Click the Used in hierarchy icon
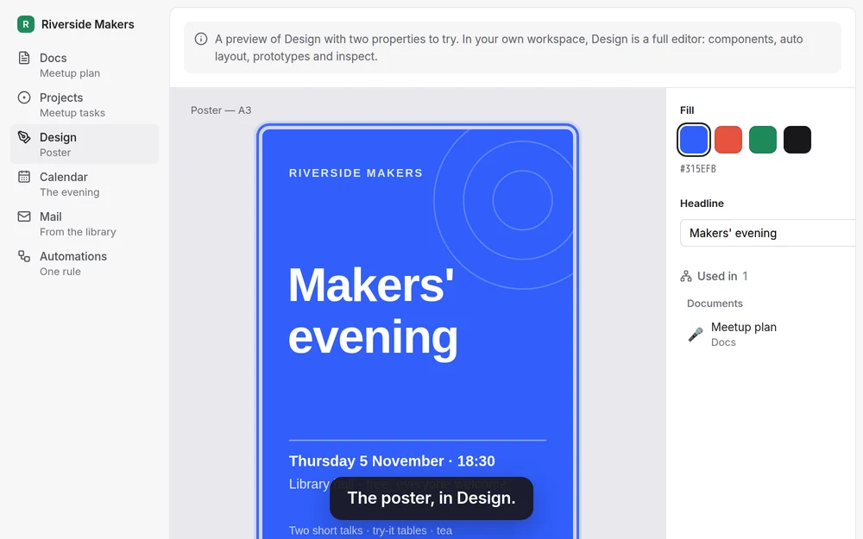The height and width of the screenshot is (539, 863). click(x=686, y=276)
